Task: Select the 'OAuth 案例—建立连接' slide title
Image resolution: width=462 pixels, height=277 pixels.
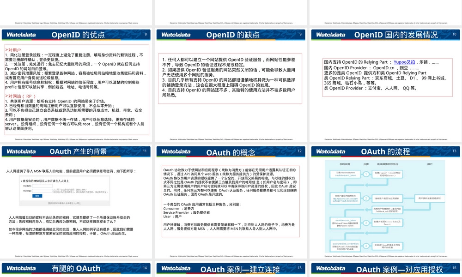Action: (x=240, y=269)
